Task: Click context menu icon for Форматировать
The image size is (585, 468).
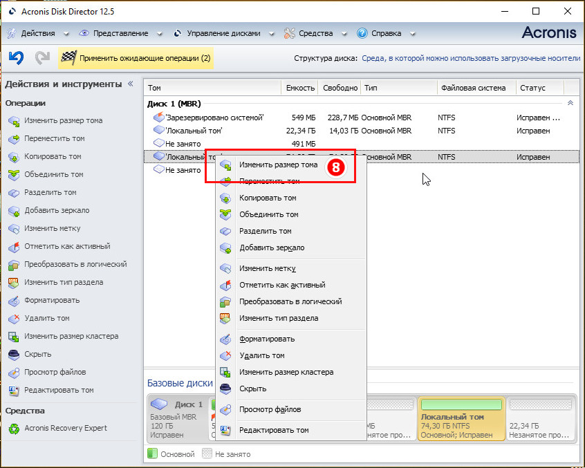Action: (225, 339)
